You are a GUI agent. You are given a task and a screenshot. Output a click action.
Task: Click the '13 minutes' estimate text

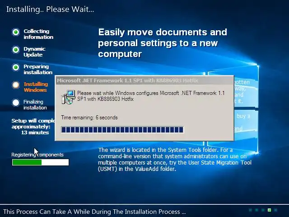(x=35, y=132)
